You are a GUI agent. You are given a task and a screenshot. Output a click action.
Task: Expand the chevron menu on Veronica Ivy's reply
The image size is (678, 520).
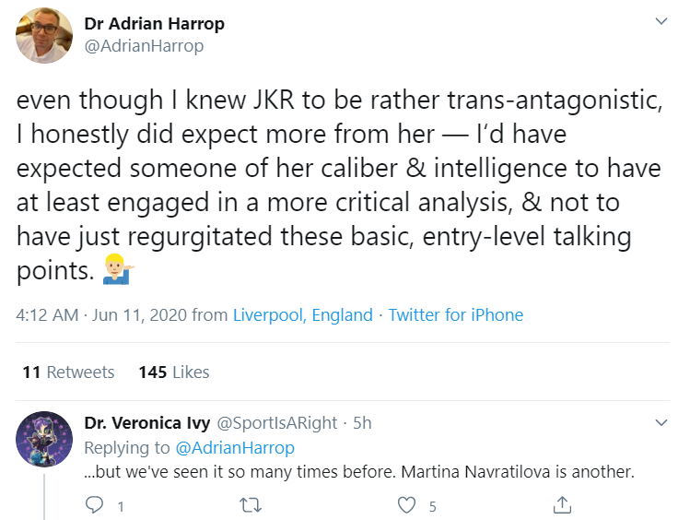pyautogui.click(x=661, y=422)
